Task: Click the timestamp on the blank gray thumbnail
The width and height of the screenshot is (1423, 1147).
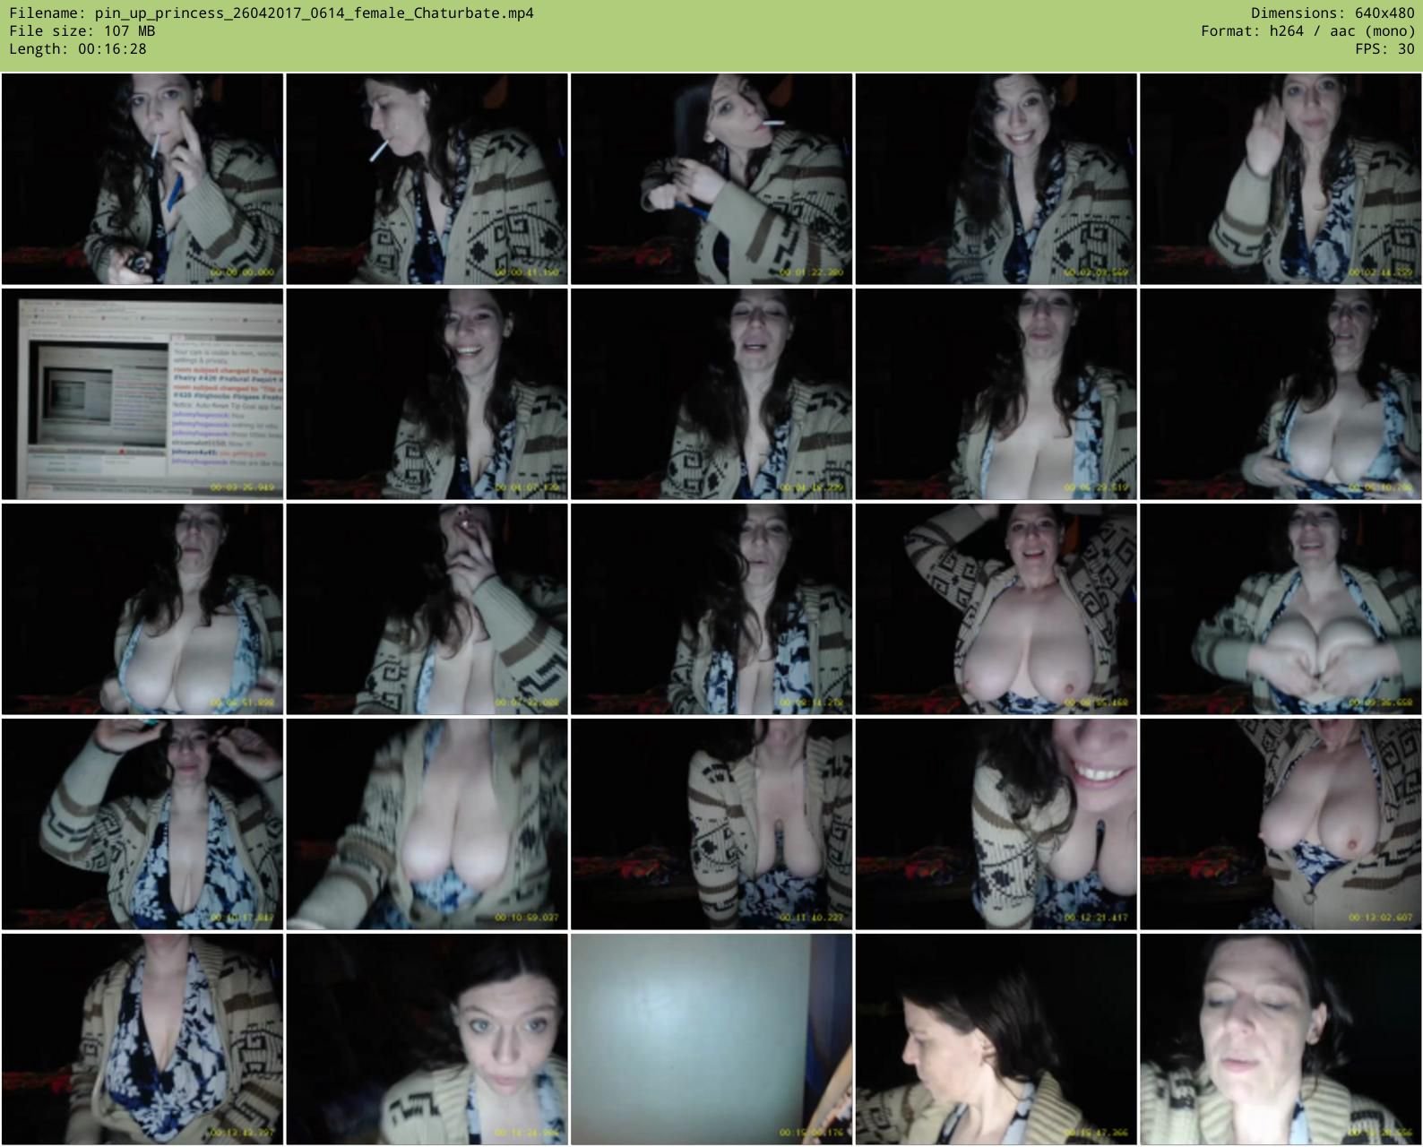Action: coord(815,1134)
